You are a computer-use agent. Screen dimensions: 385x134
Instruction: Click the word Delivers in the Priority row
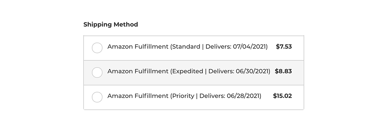211,96
